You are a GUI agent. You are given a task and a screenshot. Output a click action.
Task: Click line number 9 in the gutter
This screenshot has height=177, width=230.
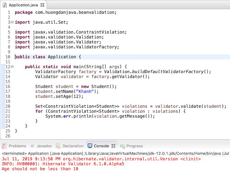pos(9,52)
